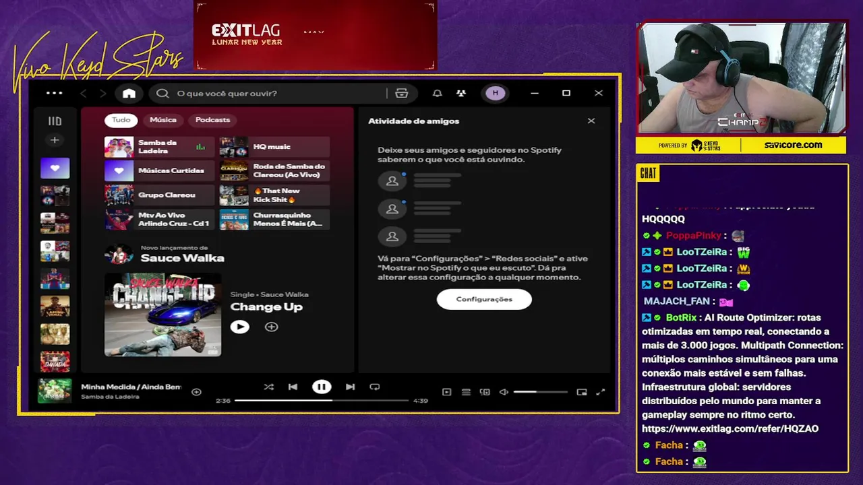Click the now-playing album thumbnail
This screenshot has width=863, height=485.
click(55, 391)
